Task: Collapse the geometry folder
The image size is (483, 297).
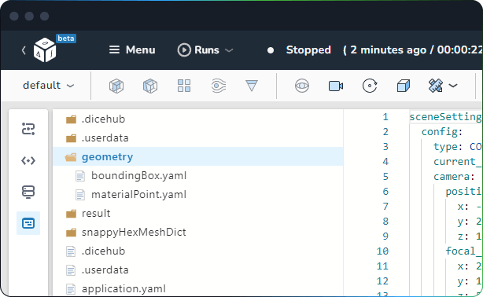Action: coord(197,156)
